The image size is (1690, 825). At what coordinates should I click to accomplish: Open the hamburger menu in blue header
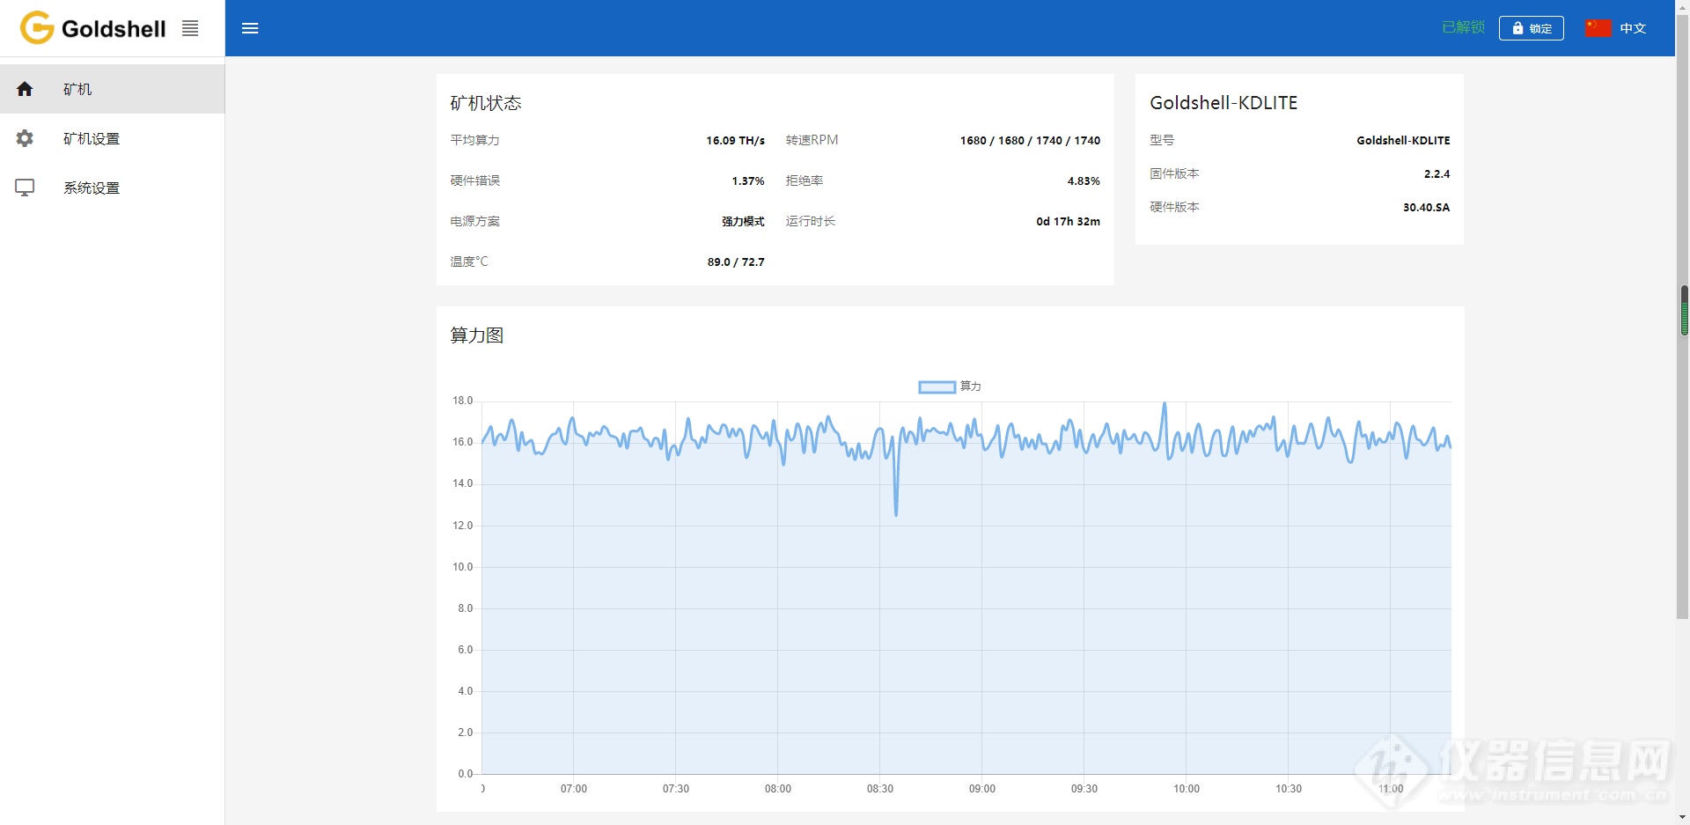250,28
